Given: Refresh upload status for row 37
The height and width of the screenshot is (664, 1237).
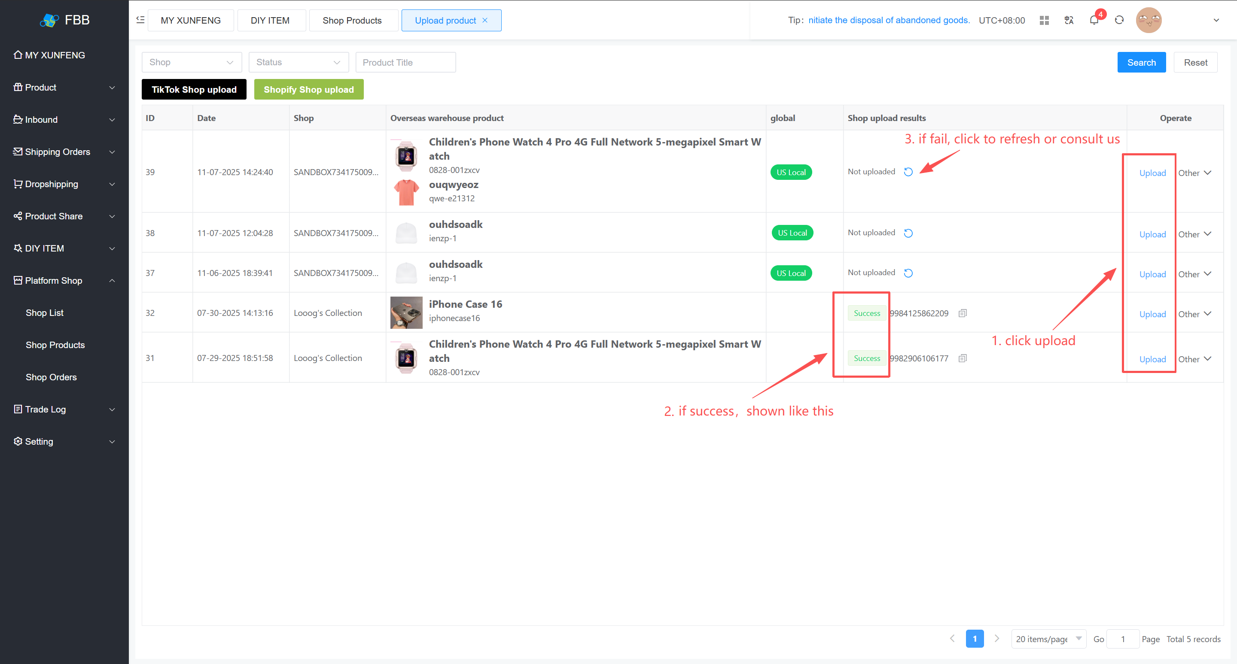Looking at the screenshot, I should click(908, 273).
